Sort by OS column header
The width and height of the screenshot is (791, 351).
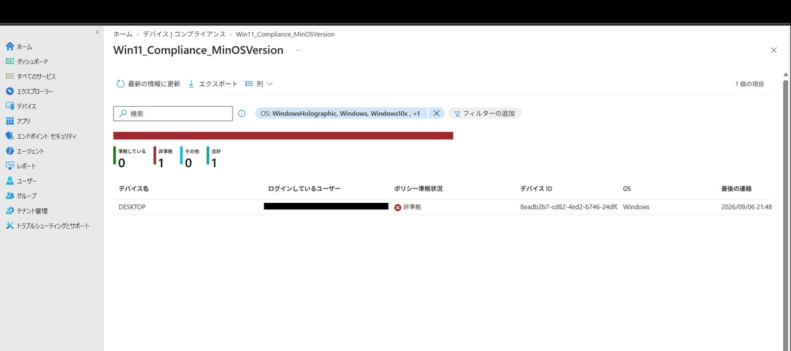(627, 189)
